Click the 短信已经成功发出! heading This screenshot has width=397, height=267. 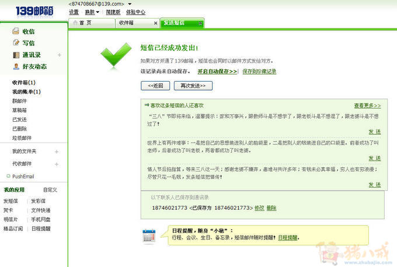169,48
